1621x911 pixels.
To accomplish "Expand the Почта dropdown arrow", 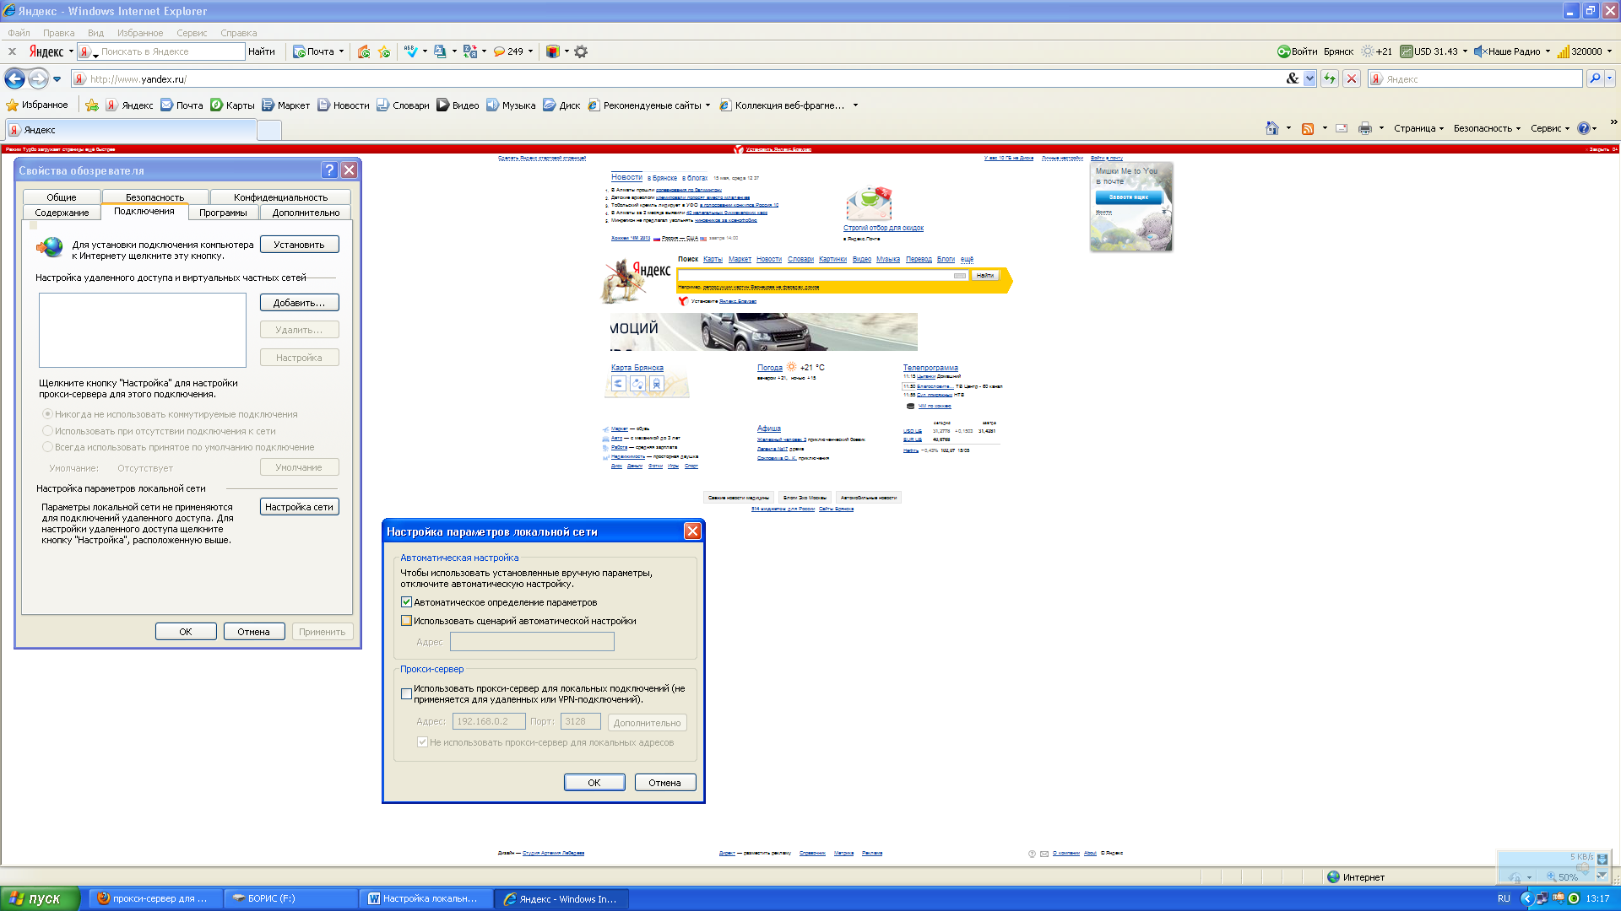I will point(341,51).
